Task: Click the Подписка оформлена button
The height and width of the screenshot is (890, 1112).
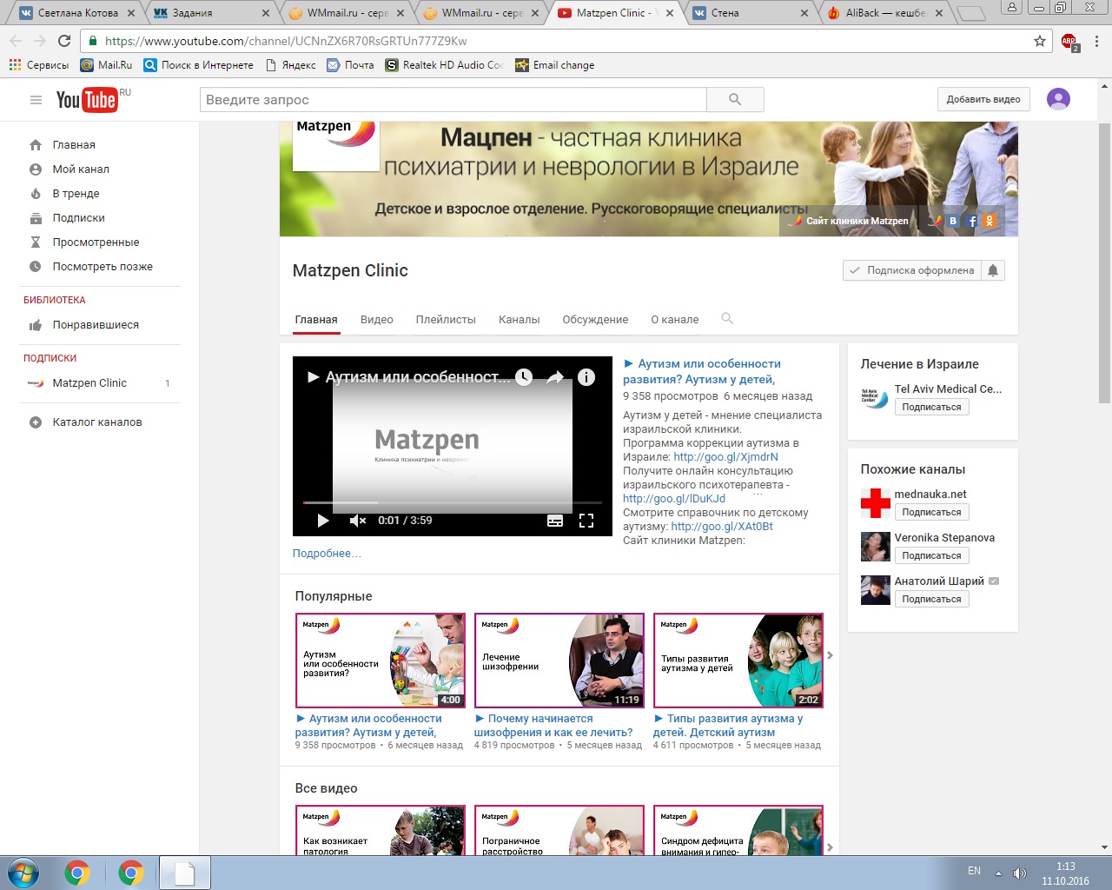Action: coord(912,270)
